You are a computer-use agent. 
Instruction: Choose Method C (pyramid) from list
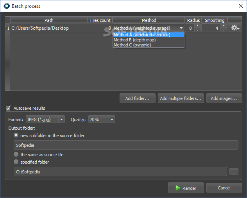tap(149, 45)
